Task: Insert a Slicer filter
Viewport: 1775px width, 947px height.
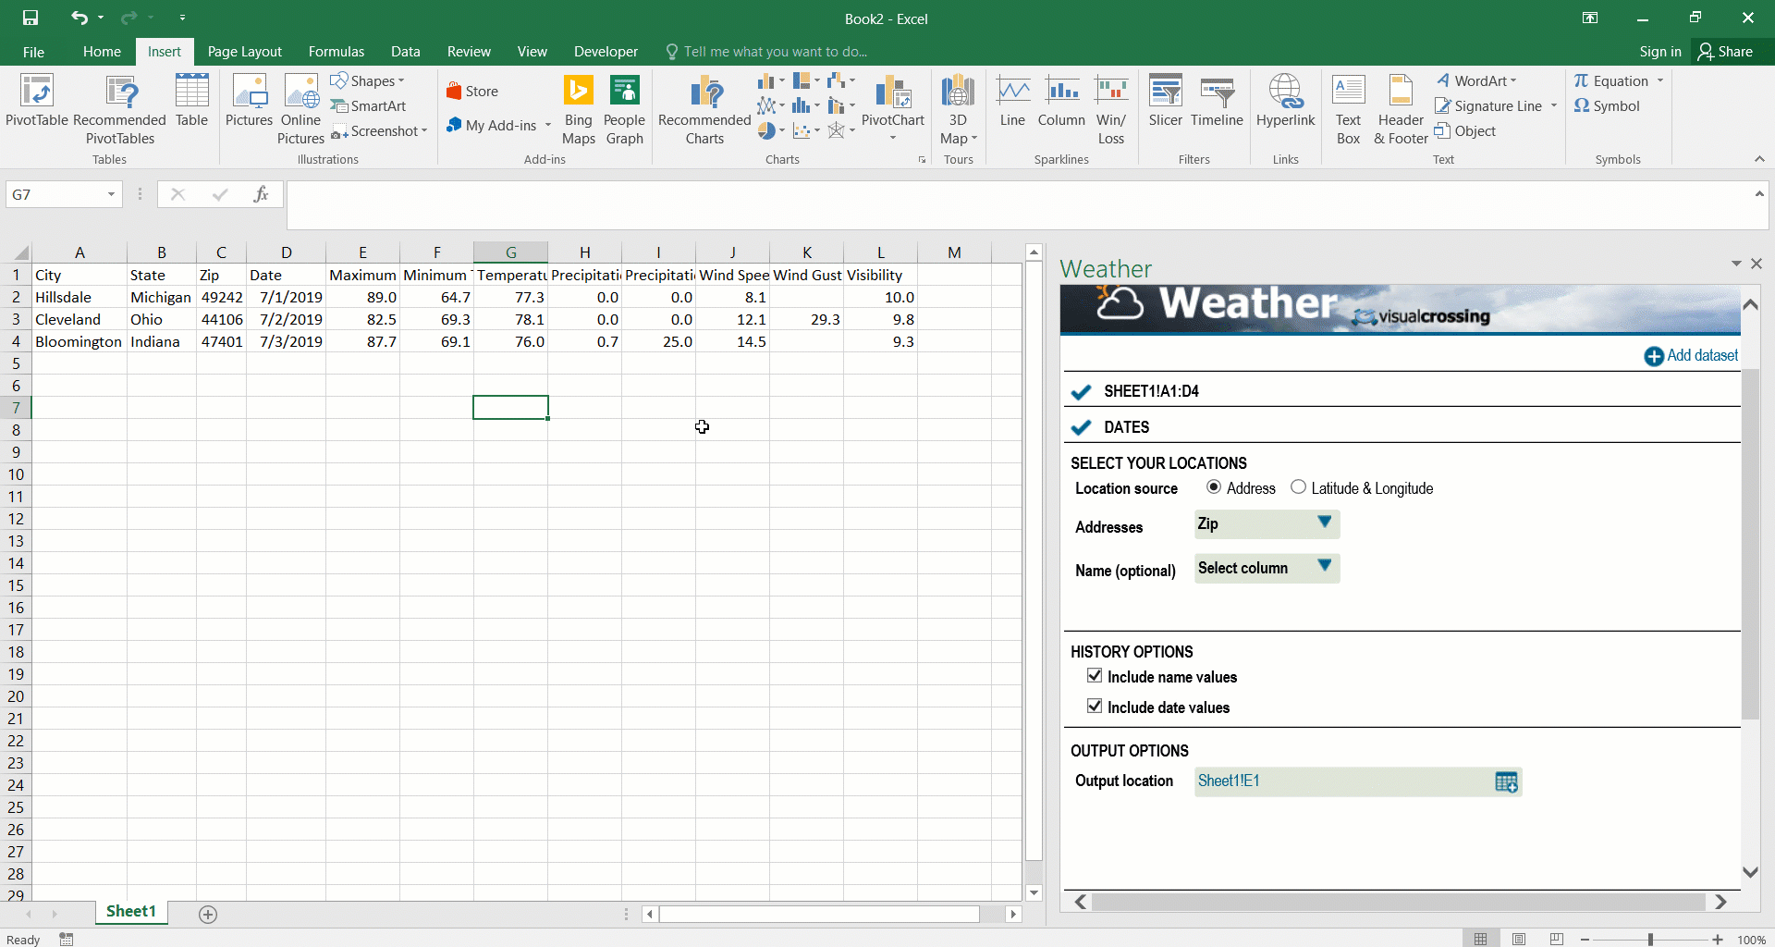Action: [x=1165, y=100]
